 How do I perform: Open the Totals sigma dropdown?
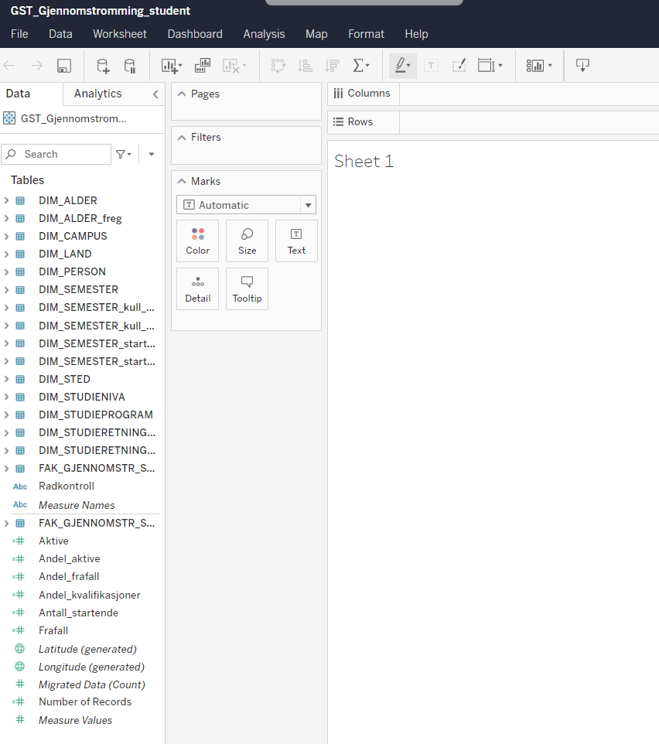(x=361, y=66)
